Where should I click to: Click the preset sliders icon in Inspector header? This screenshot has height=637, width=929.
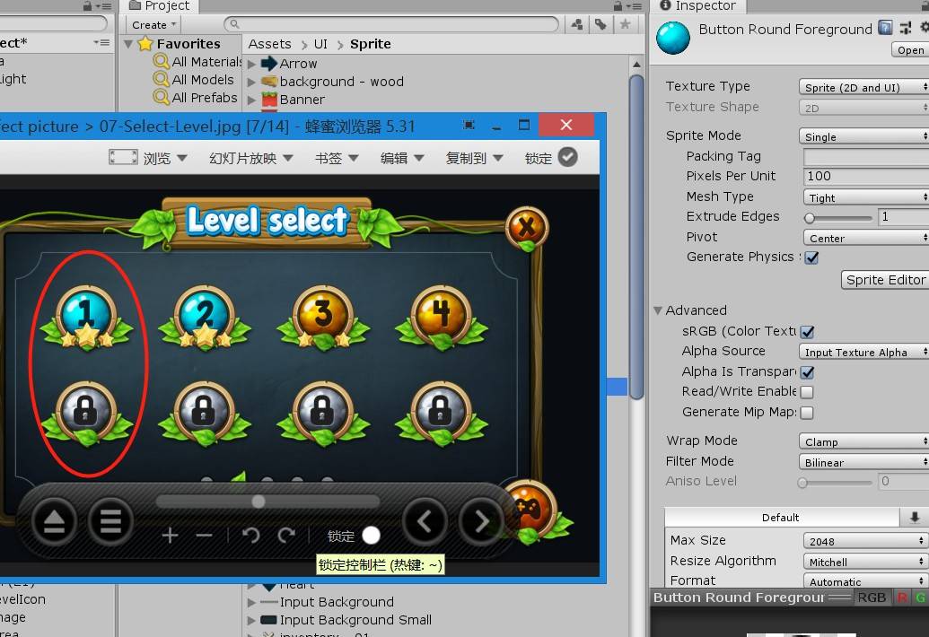(x=906, y=27)
